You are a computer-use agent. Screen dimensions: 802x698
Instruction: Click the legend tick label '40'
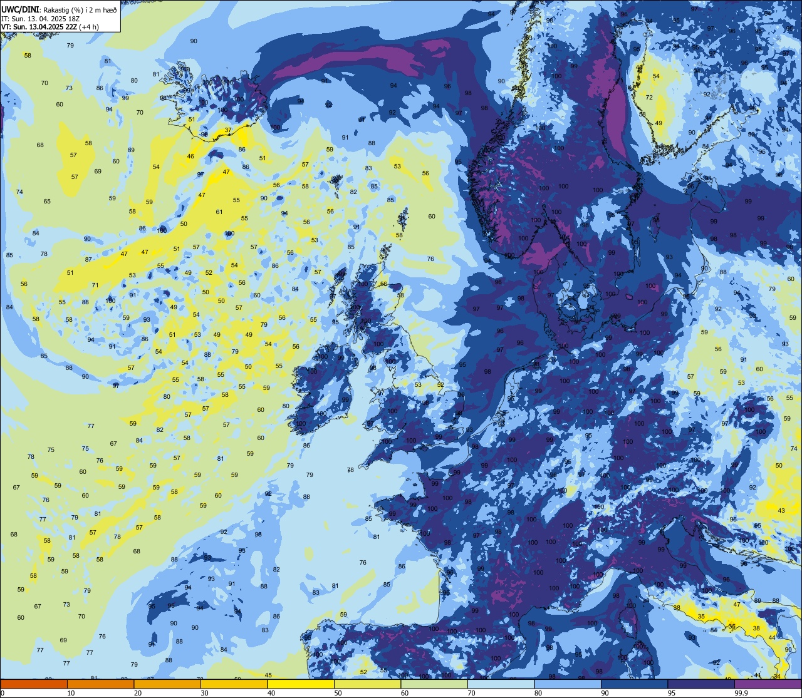pos(271,693)
